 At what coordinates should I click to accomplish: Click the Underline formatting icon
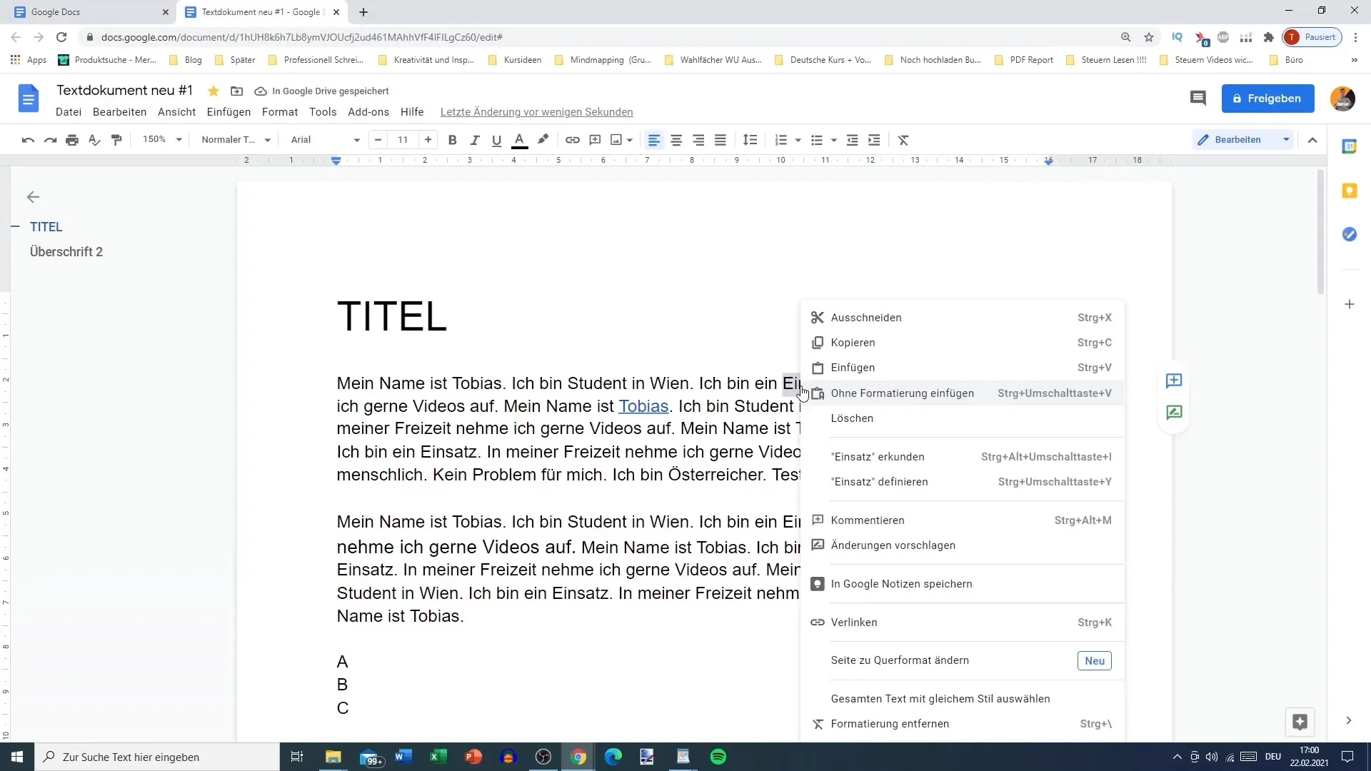(497, 140)
